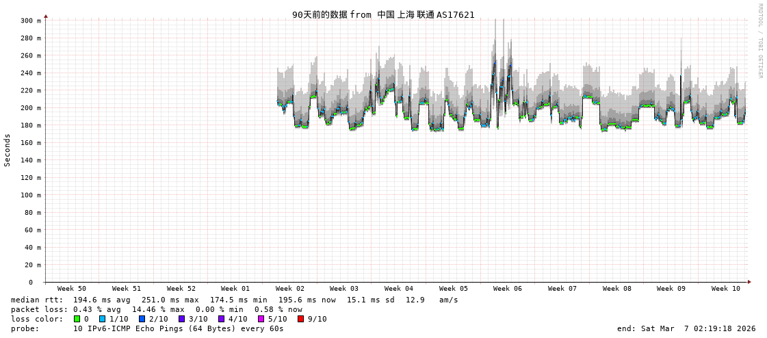Click the RRDTOOL / TOBI OETIKER watermark
Image resolution: width=767 pixels, height=338 pixels.
(x=759, y=40)
